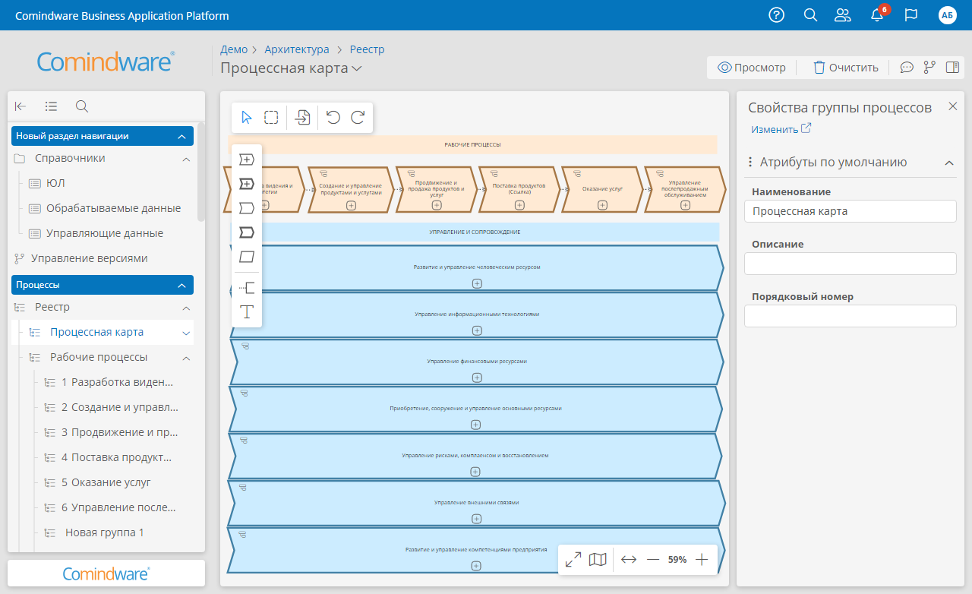Viewport: 972px width, 594px height.
Task: Pick the bold plain chevron palette shape
Action: point(247,232)
